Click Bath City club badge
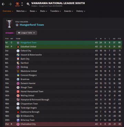The image size is (124, 127). [18, 59]
